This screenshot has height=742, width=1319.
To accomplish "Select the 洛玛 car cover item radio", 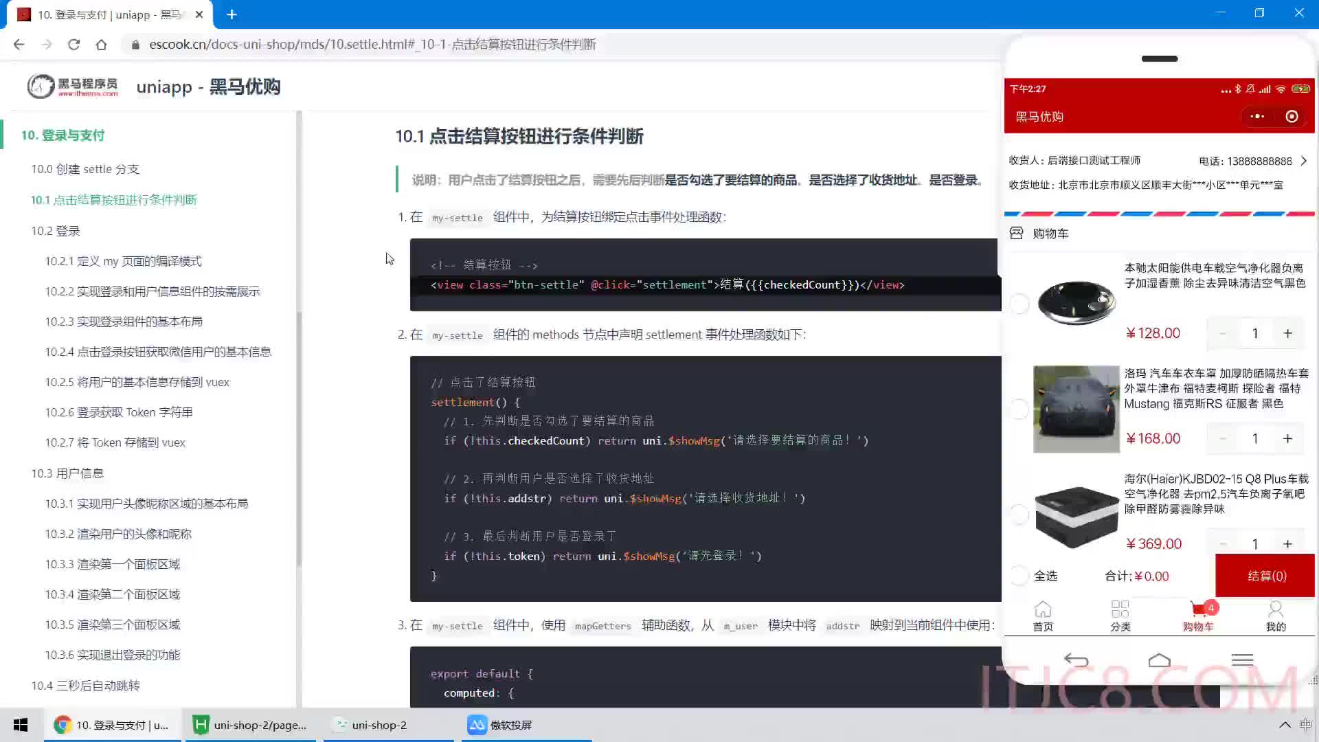I will tap(1019, 409).
